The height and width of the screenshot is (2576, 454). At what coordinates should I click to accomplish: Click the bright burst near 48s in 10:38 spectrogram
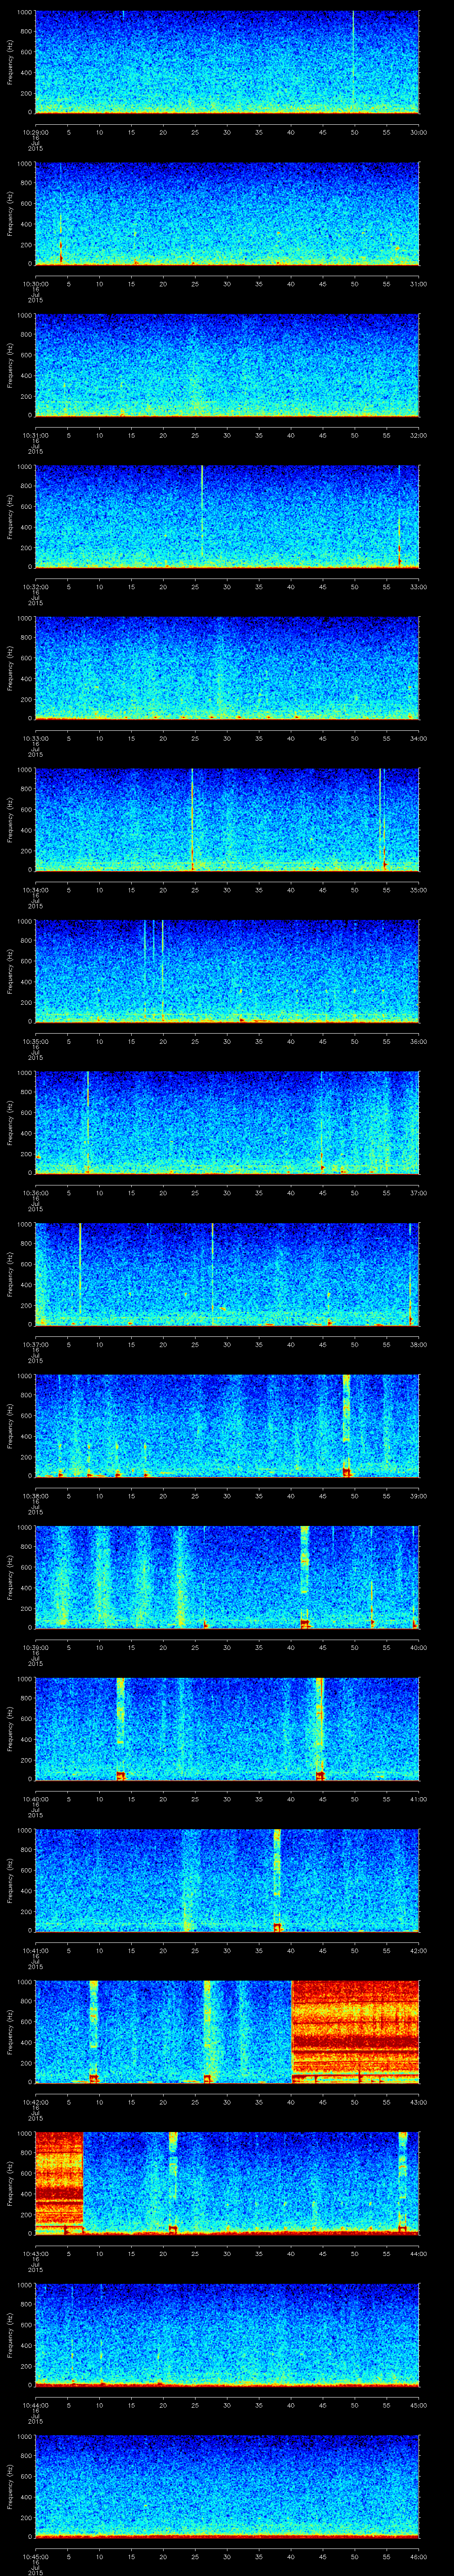[x=346, y=1425]
